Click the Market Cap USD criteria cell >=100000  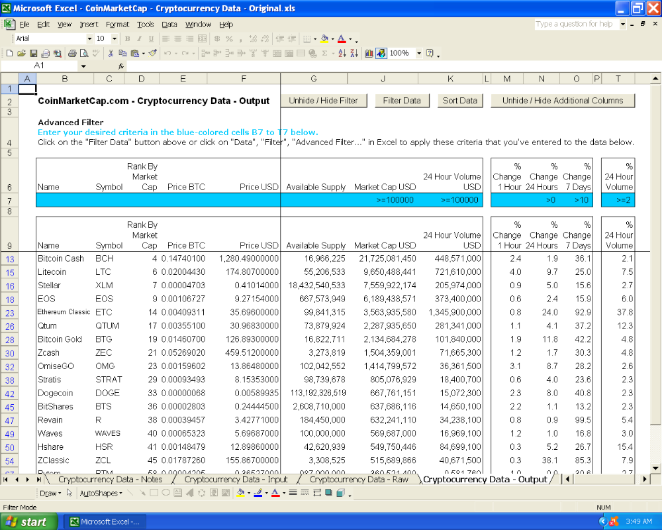383,200
